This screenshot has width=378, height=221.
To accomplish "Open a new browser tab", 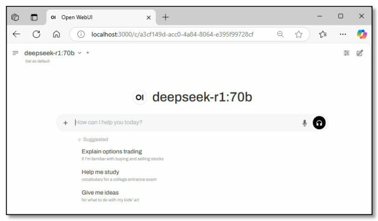I will click(166, 17).
